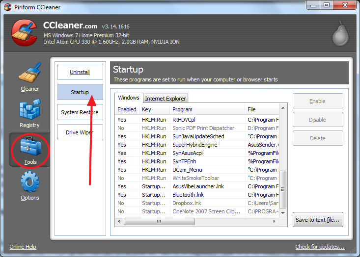Image resolution: width=360 pixels, height=257 pixels.
Task: Click Save to text file button
Action: click(318, 220)
